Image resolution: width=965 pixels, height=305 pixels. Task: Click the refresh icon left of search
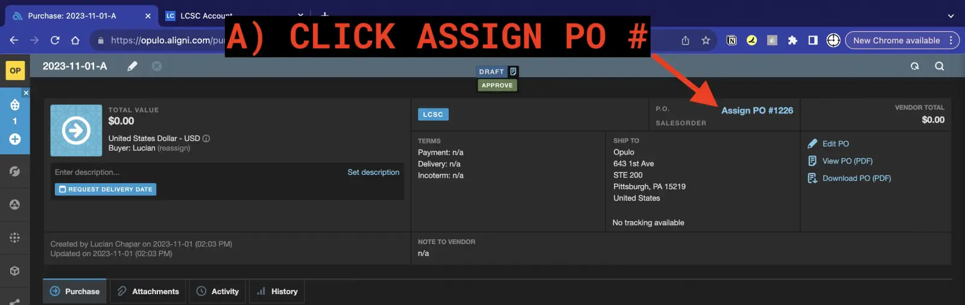coord(914,66)
